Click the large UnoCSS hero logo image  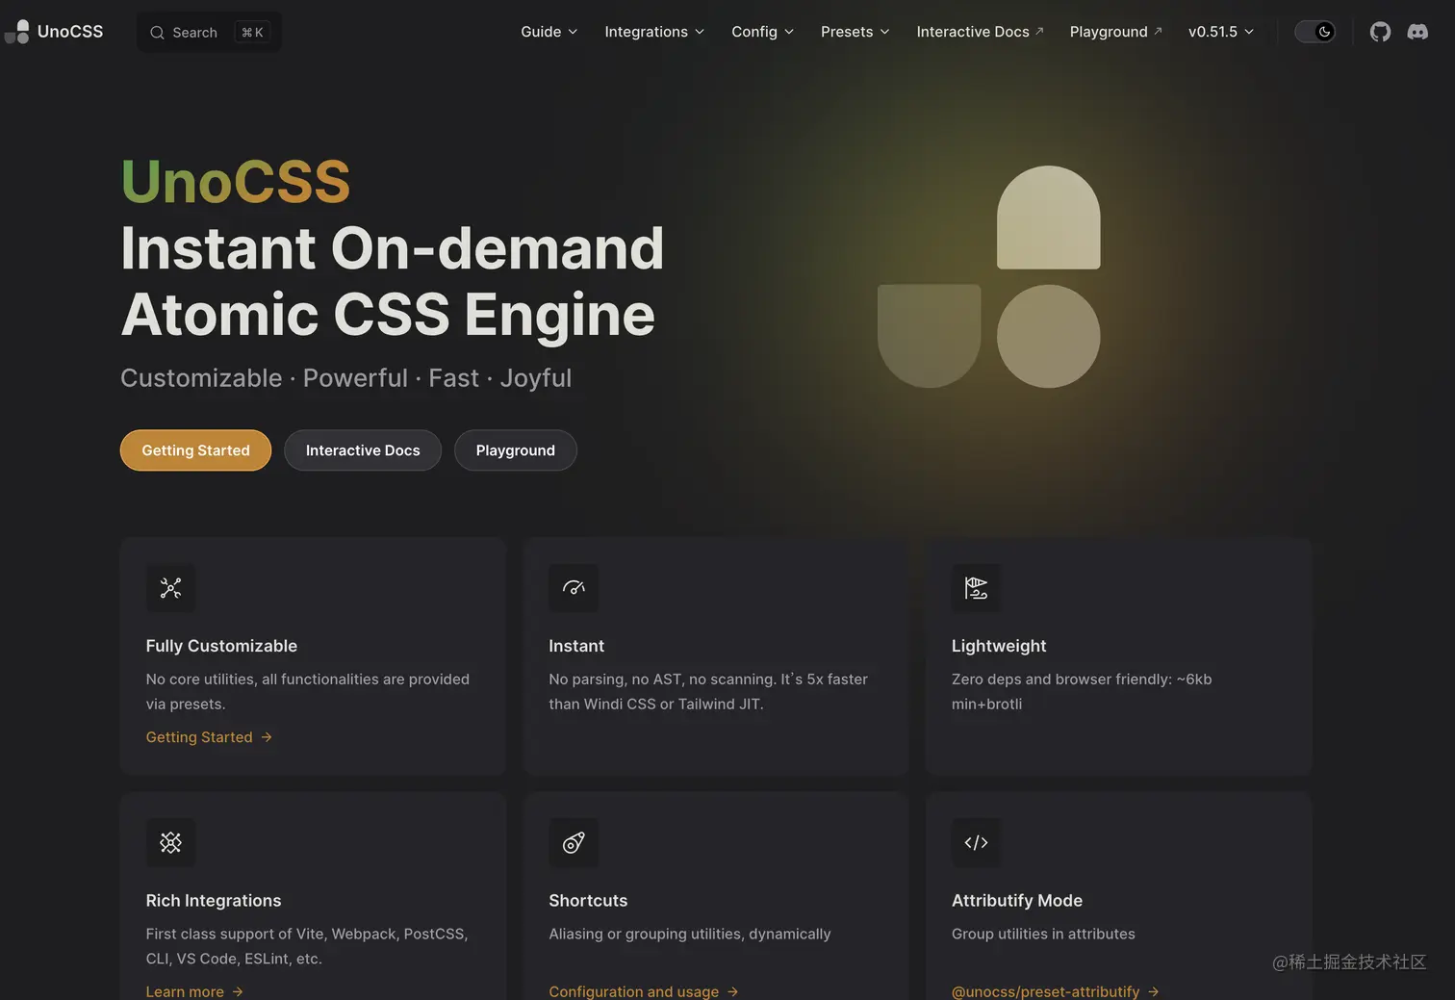(x=989, y=277)
